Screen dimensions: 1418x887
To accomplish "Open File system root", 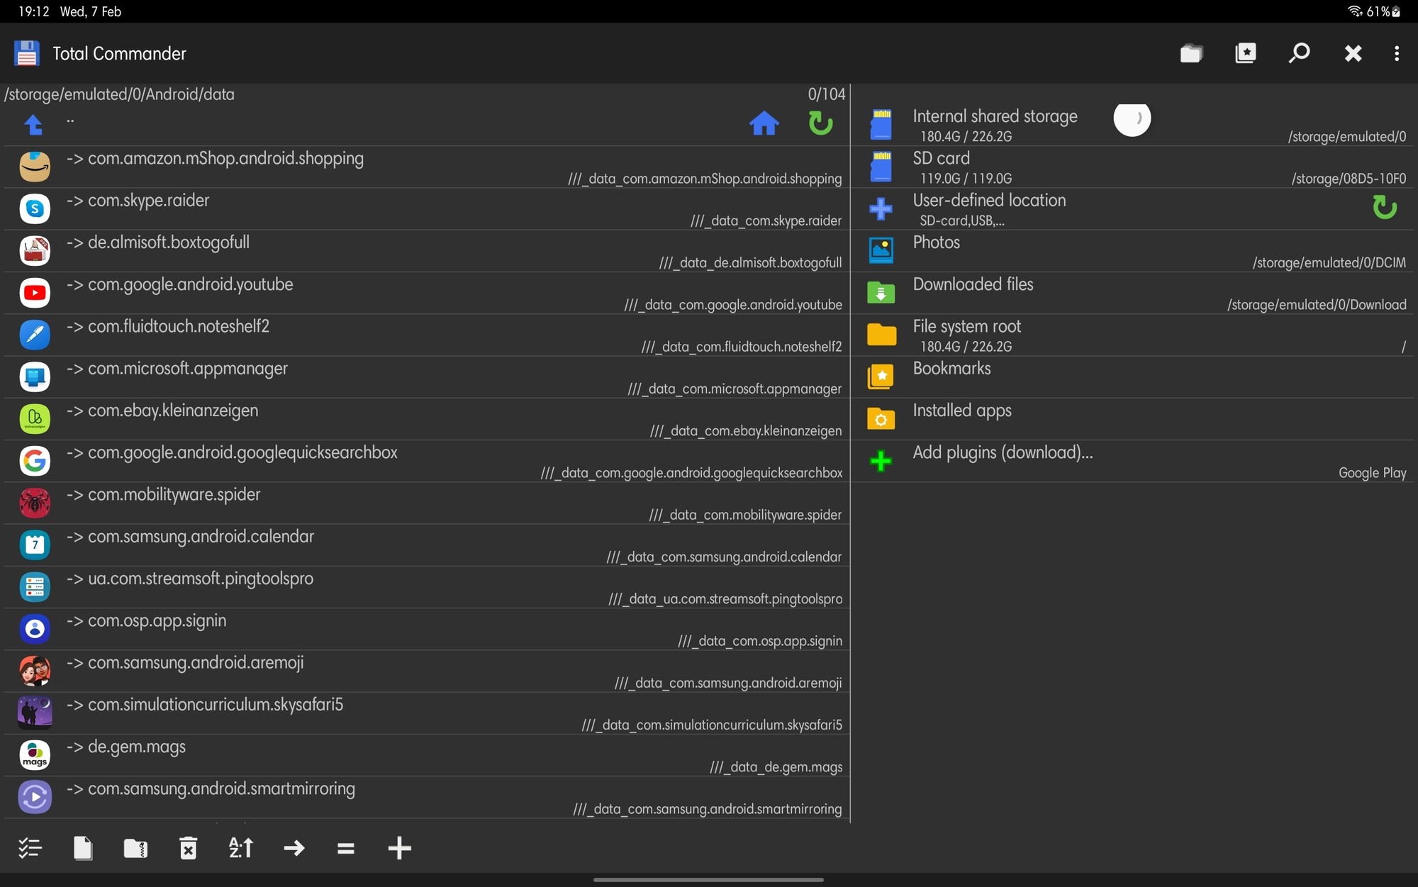I will 1133,335.
